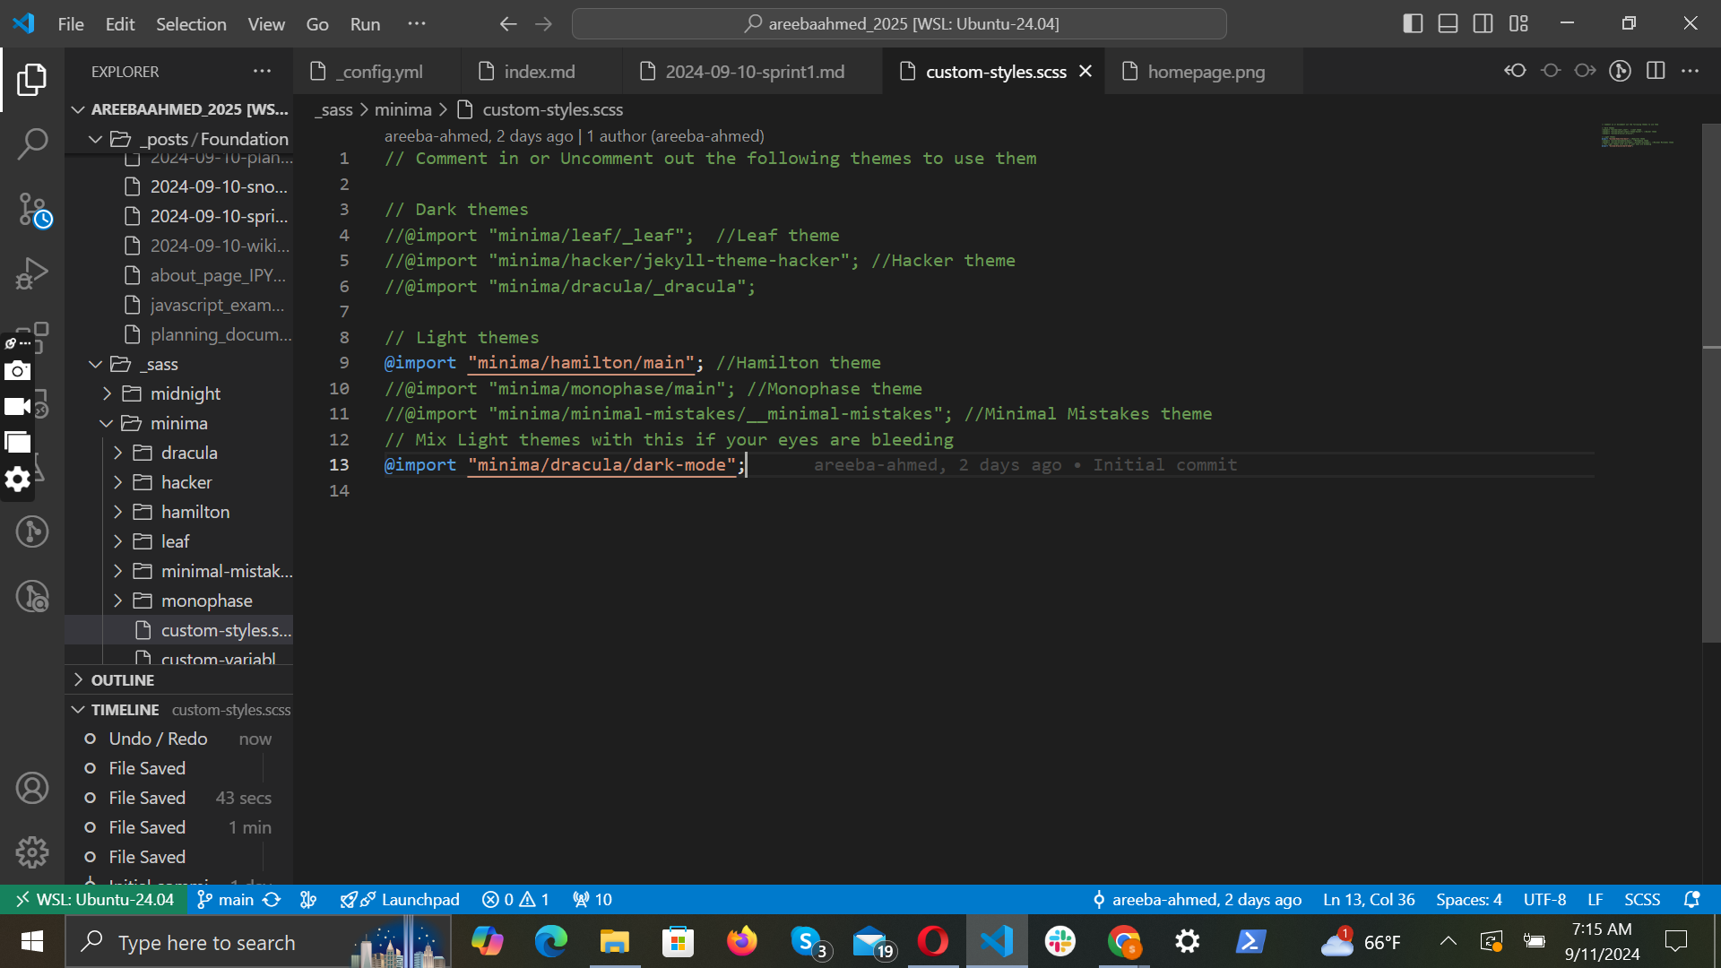Change language mode from SCSS
This screenshot has height=968, width=1721.
(1642, 899)
